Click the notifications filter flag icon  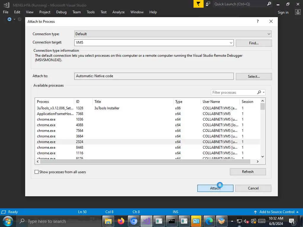(x=198, y=4)
